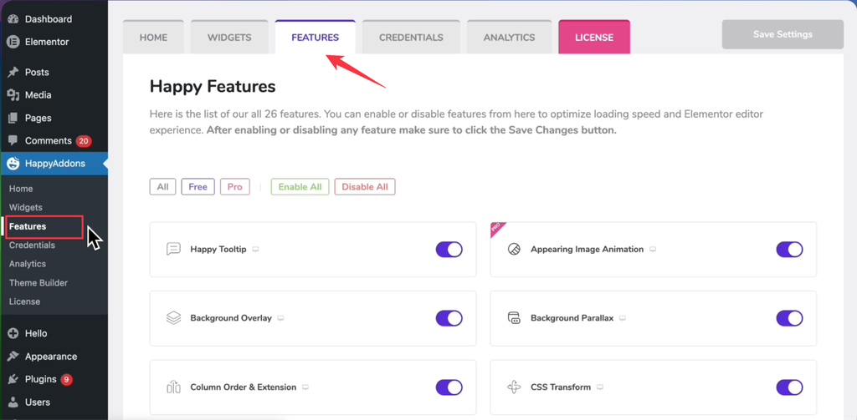The height and width of the screenshot is (420, 857).
Task: Click the HappyAddons smiley logo icon
Action: point(13,164)
